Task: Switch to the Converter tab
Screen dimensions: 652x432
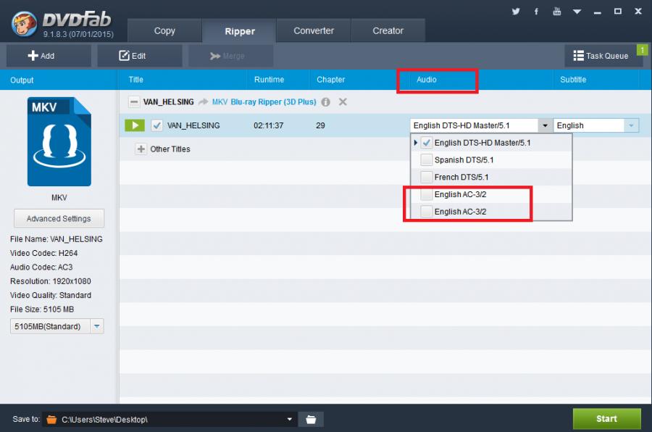Action: [314, 31]
